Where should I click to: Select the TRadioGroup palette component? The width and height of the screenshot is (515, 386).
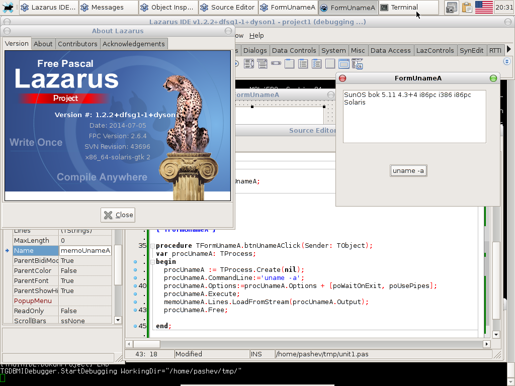[303, 64]
